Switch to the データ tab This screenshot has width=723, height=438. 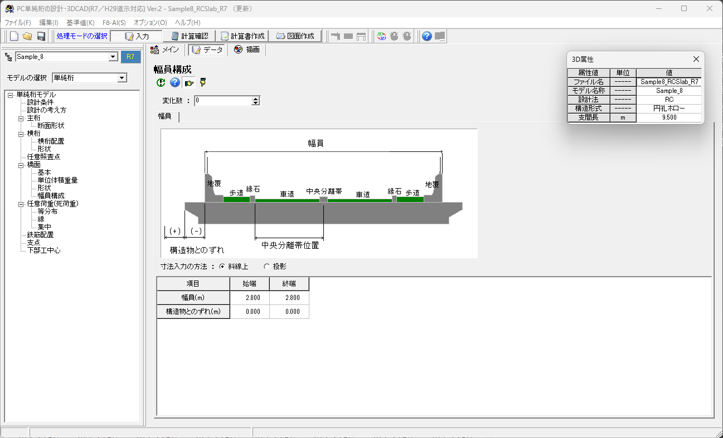click(x=207, y=50)
